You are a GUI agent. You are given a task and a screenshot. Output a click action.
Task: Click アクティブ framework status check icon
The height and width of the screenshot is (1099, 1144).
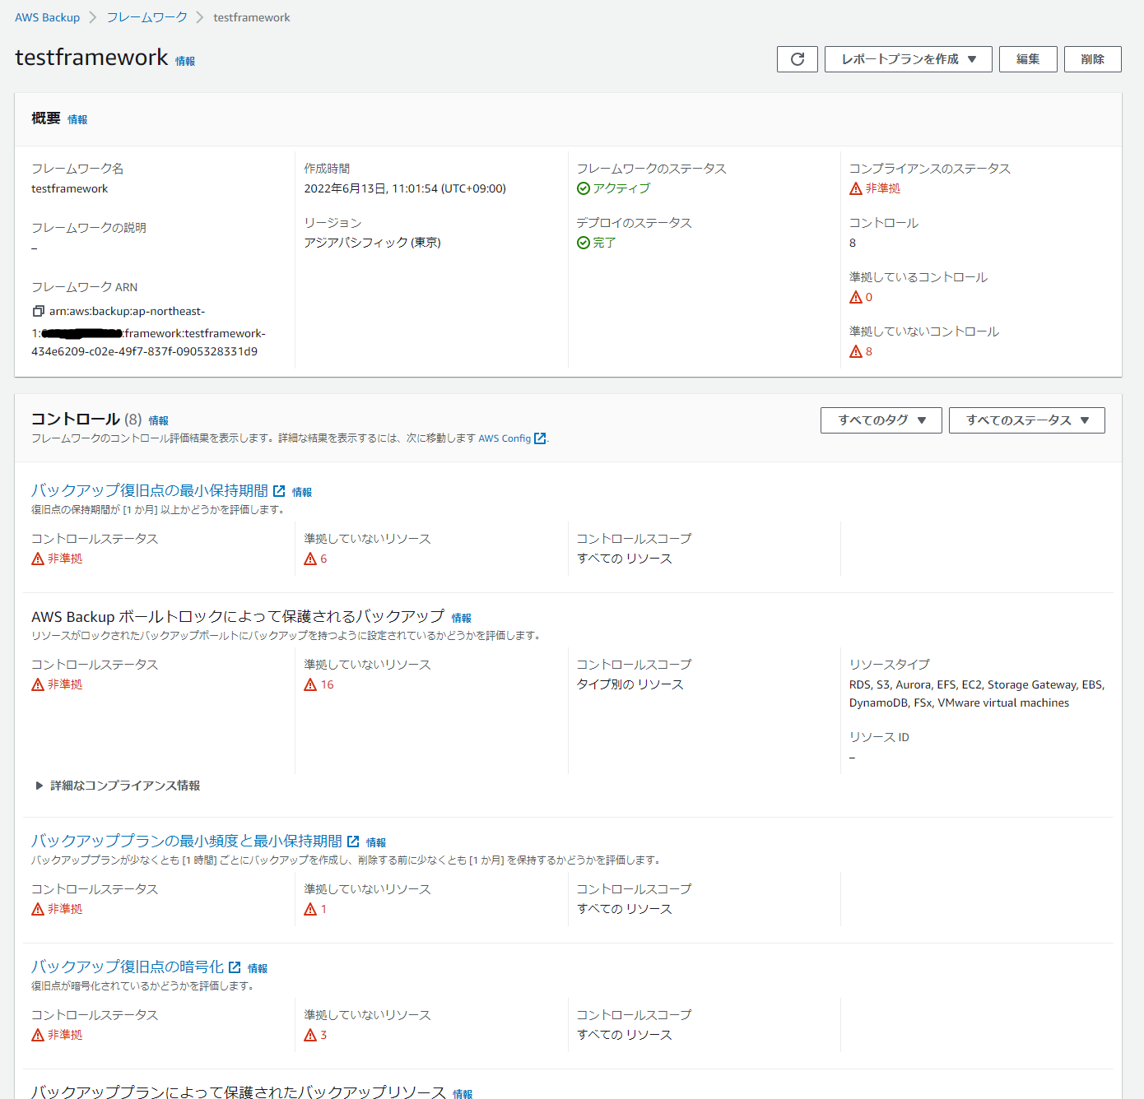pos(584,188)
